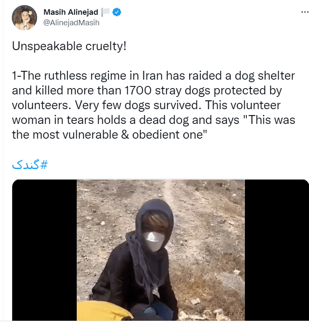Play the embedded video in the tweet
Viewport: 309px width, 322px height.
161,250
